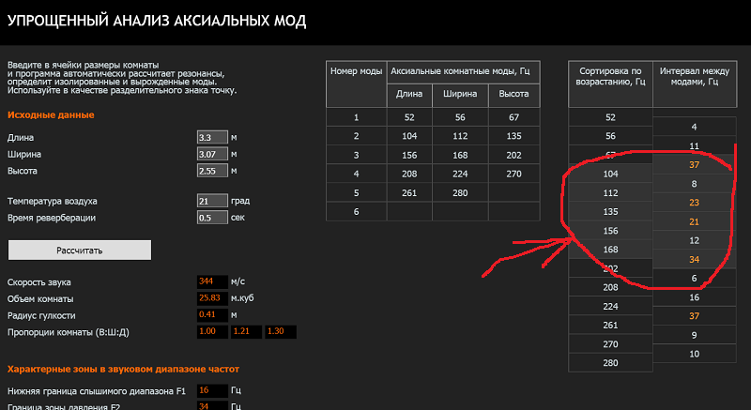Focus the Температура воздуха input field

[212, 201]
